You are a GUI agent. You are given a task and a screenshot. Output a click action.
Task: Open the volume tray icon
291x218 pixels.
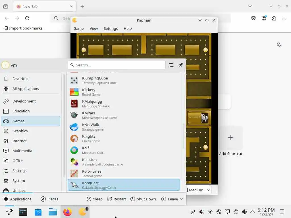click(244, 212)
